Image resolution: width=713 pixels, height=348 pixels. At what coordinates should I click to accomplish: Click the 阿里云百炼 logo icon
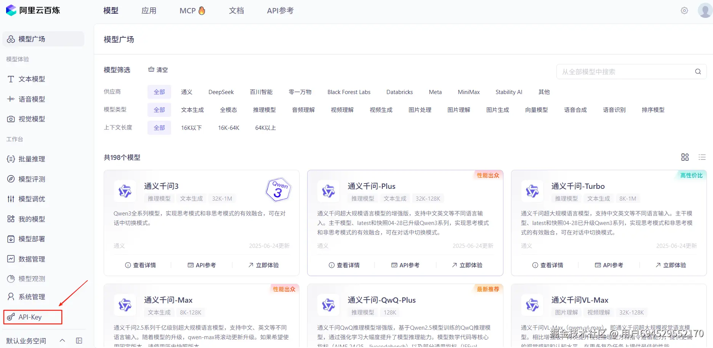11,10
